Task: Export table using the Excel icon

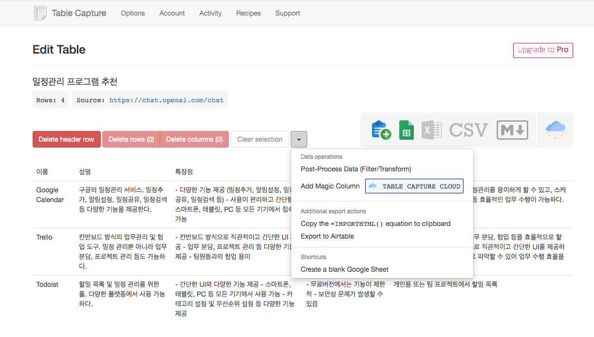Action: pyautogui.click(x=431, y=130)
